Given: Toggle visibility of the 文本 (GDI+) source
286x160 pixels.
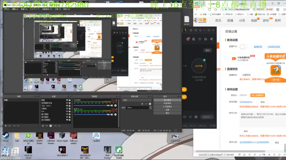Looking at the screenshot, I should [x=67, y=106].
